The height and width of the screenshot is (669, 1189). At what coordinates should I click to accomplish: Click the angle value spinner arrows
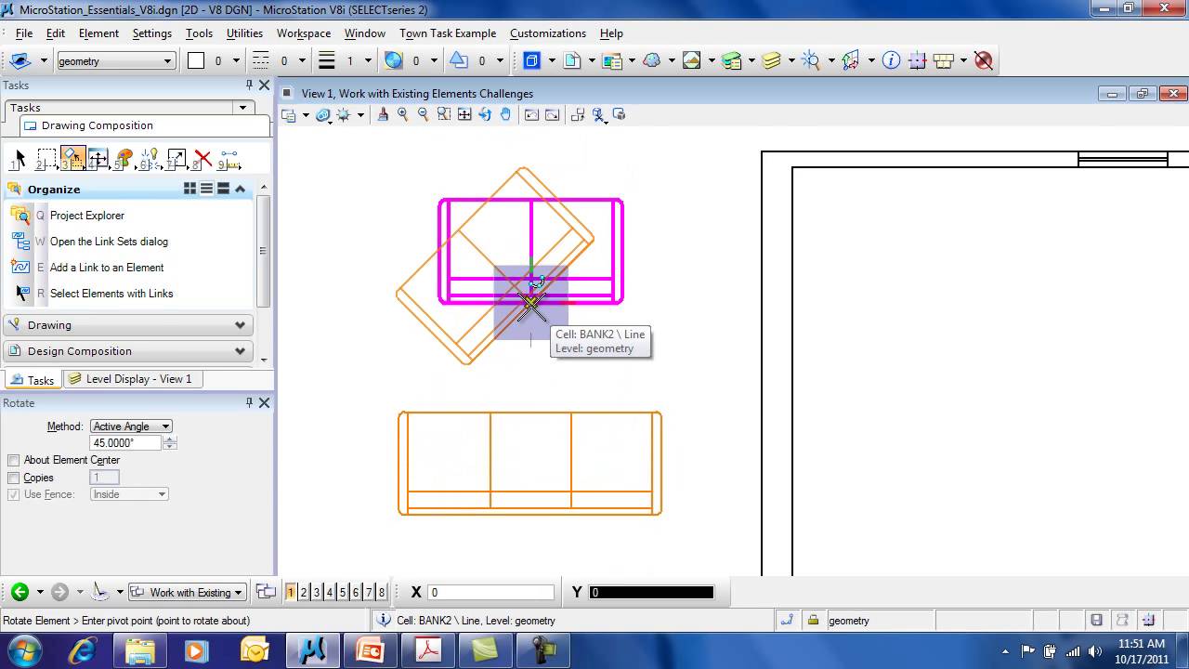(x=169, y=443)
